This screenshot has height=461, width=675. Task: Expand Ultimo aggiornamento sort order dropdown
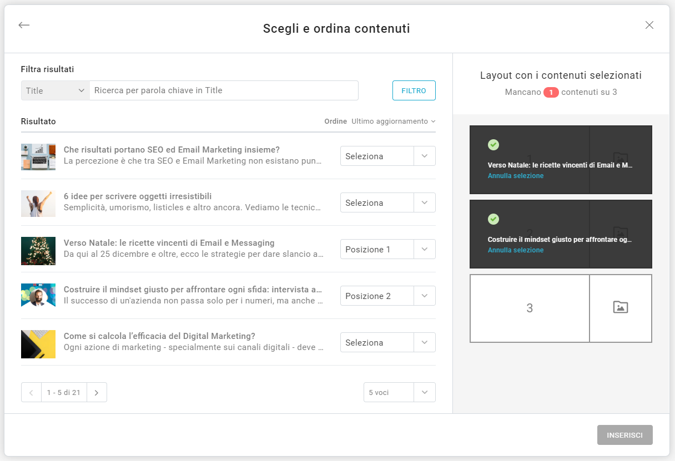[393, 121]
